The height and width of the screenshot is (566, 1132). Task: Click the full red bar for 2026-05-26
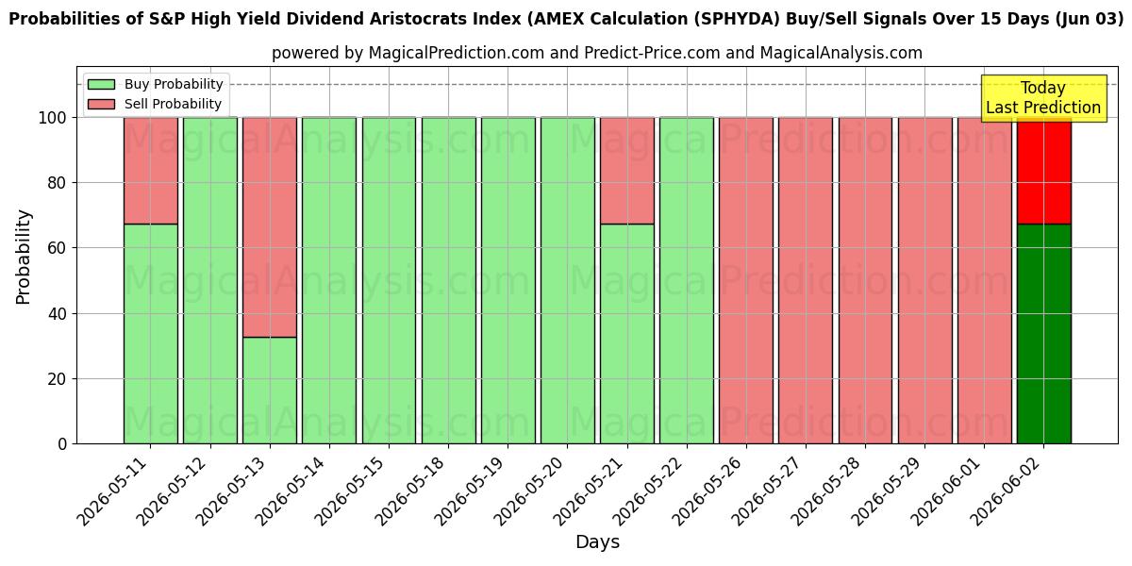click(746, 280)
